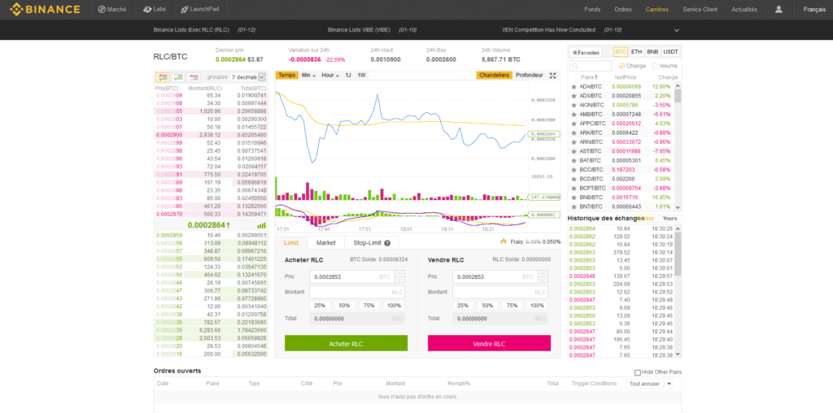Screen dimensions: 833x413
Task: Click the signal bars icon beside current price
Action: pyautogui.click(x=261, y=226)
